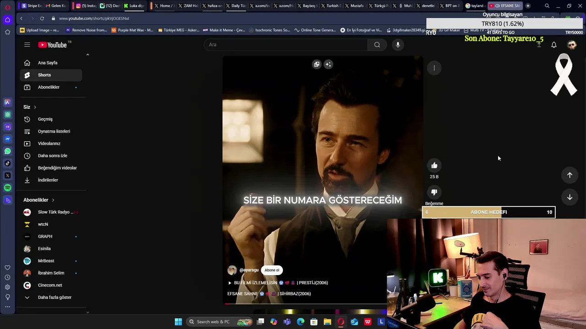Image resolution: width=586 pixels, height=329 pixels.
Task: Switch to the Luka browser tab
Action: coord(133,6)
